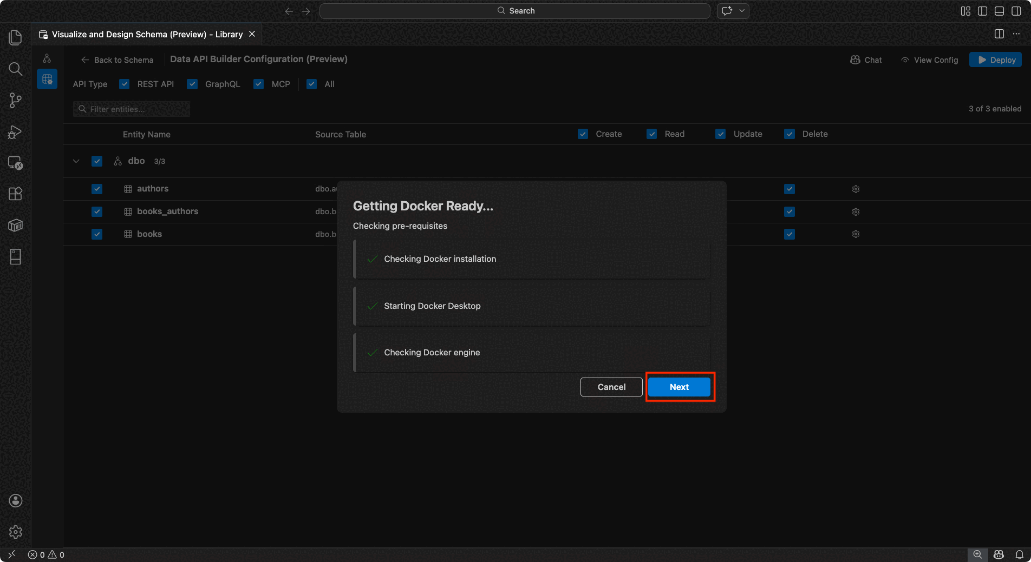Click Next in the Docker dialog
Screen dimensions: 1031x562
coord(679,387)
